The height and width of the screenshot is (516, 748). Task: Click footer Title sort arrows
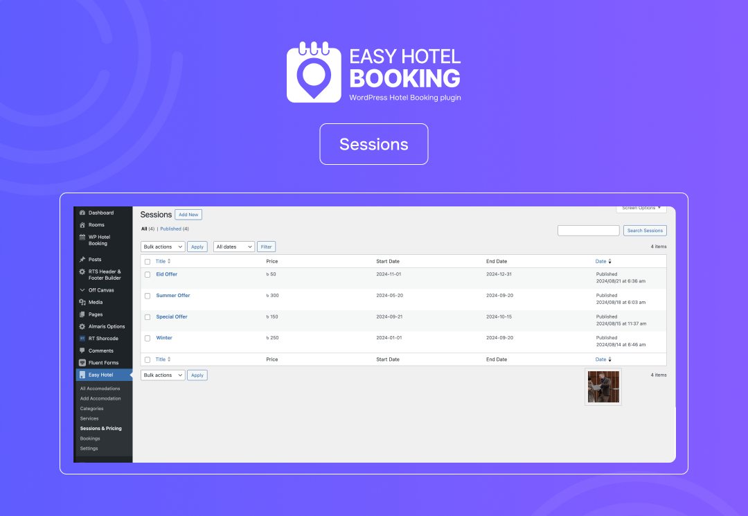point(169,359)
